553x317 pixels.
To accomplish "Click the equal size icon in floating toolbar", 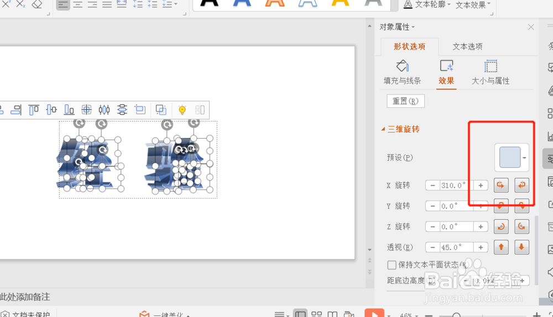I will 140,110.
